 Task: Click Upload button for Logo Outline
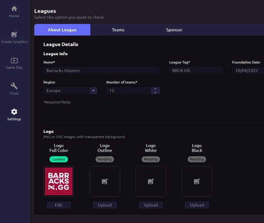click(x=105, y=205)
